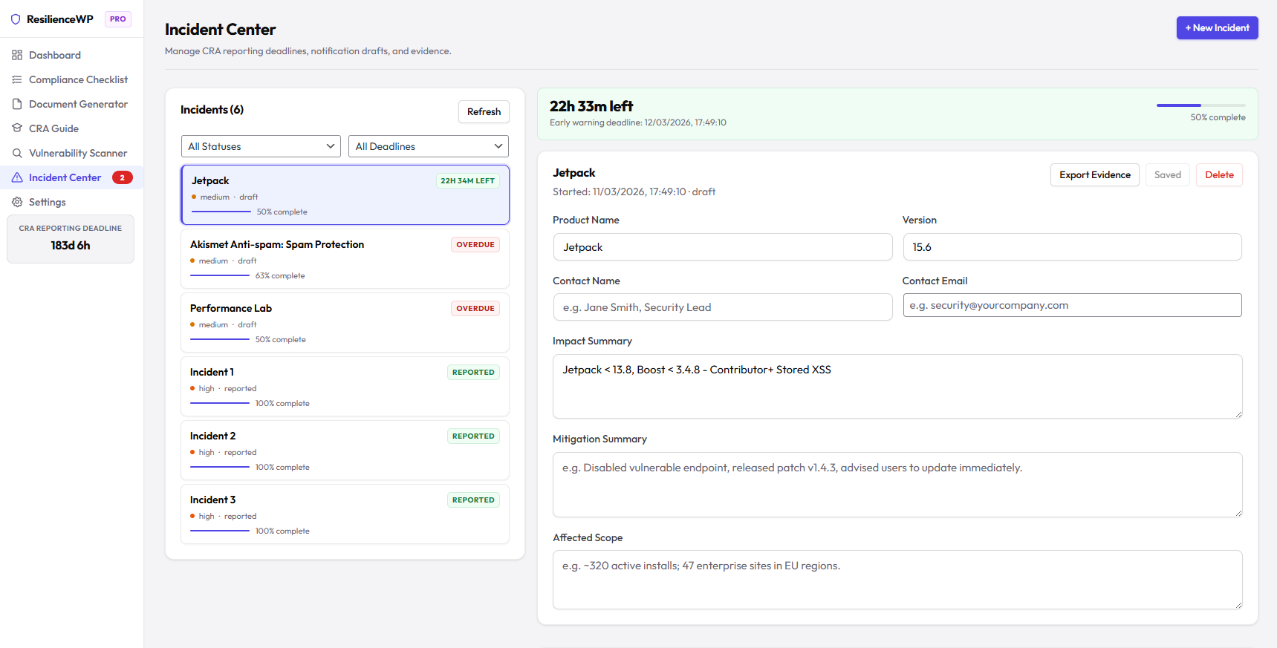The image size is (1277, 648).
Task: Select the Incident 2 reported item
Action: [x=345, y=450]
